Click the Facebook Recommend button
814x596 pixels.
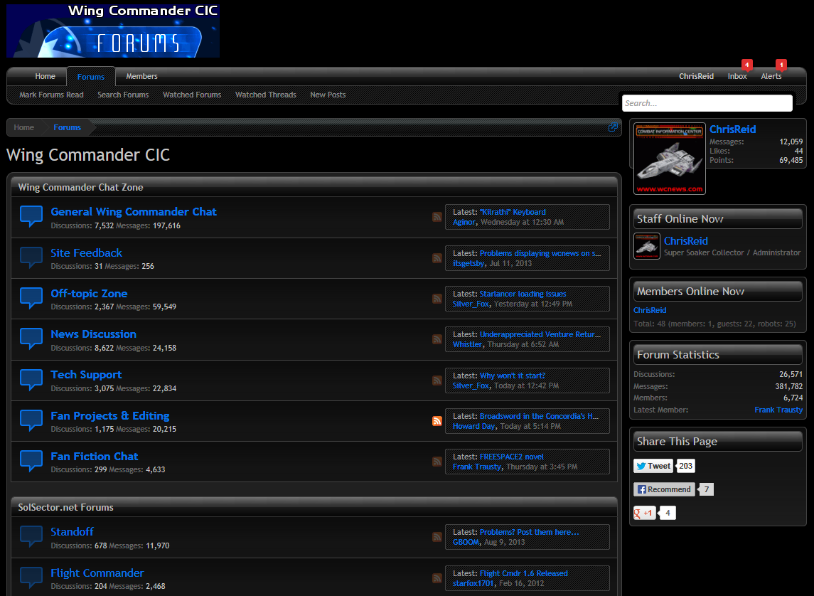[x=664, y=489]
